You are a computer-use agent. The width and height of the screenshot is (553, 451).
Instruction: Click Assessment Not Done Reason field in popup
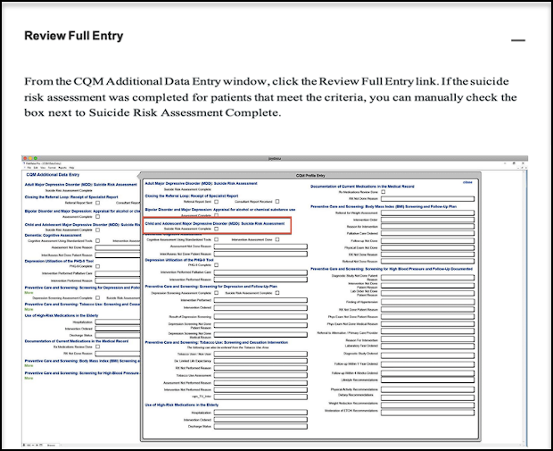pos(260,246)
